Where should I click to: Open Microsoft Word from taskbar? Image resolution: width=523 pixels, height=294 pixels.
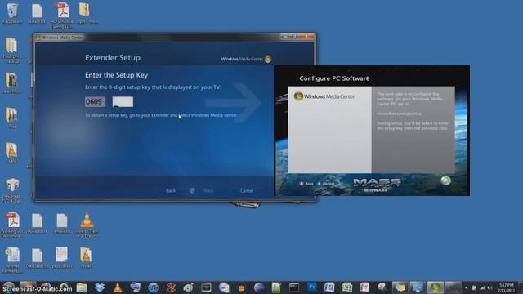click(329, 287)
